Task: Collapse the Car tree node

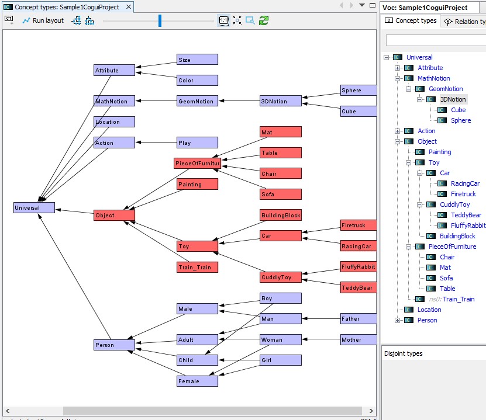Action: (419, 173)
